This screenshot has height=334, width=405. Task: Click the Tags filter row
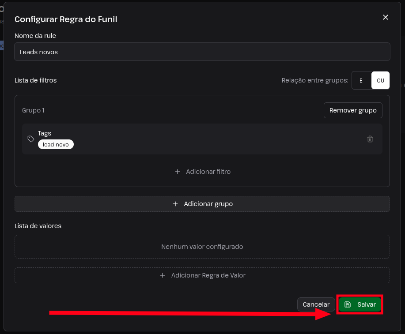(x=202, y=139)
